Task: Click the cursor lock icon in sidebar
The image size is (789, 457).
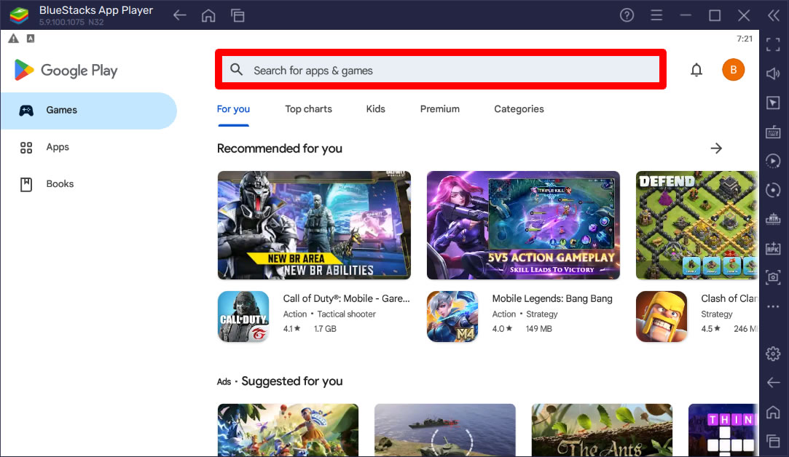Action: [x=773, y=103]
